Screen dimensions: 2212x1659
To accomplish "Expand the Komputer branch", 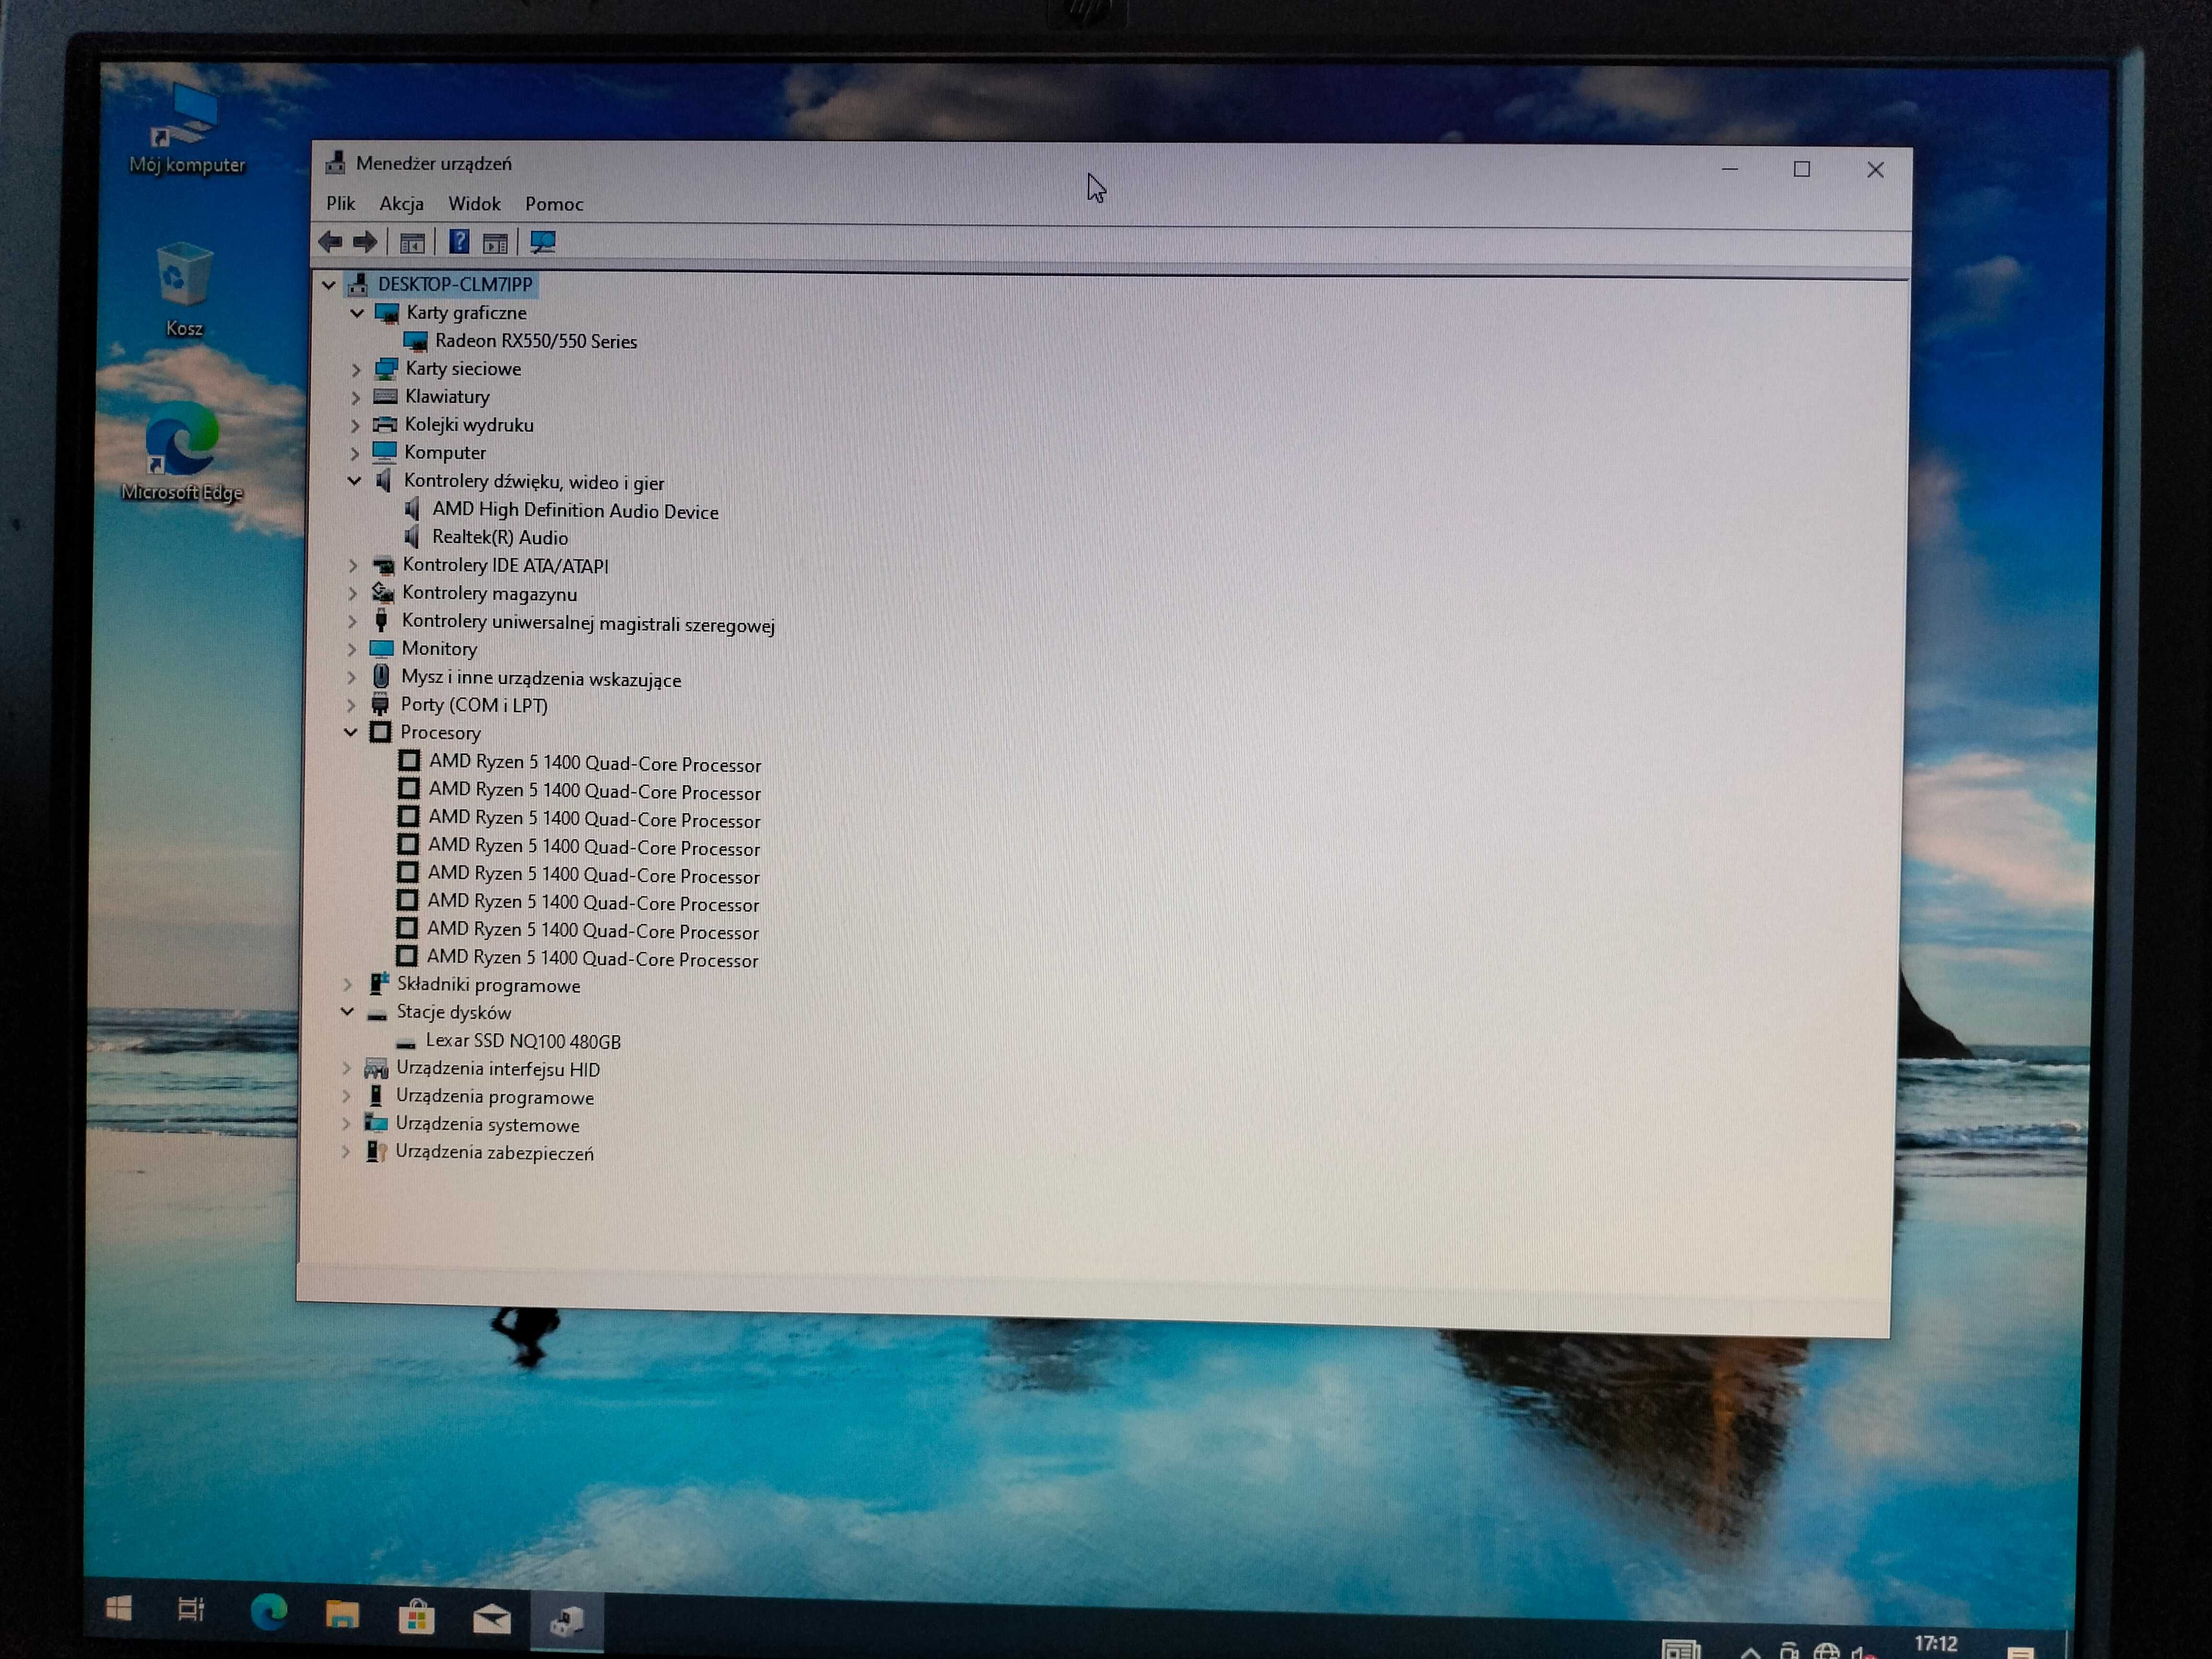I will 354,453.
